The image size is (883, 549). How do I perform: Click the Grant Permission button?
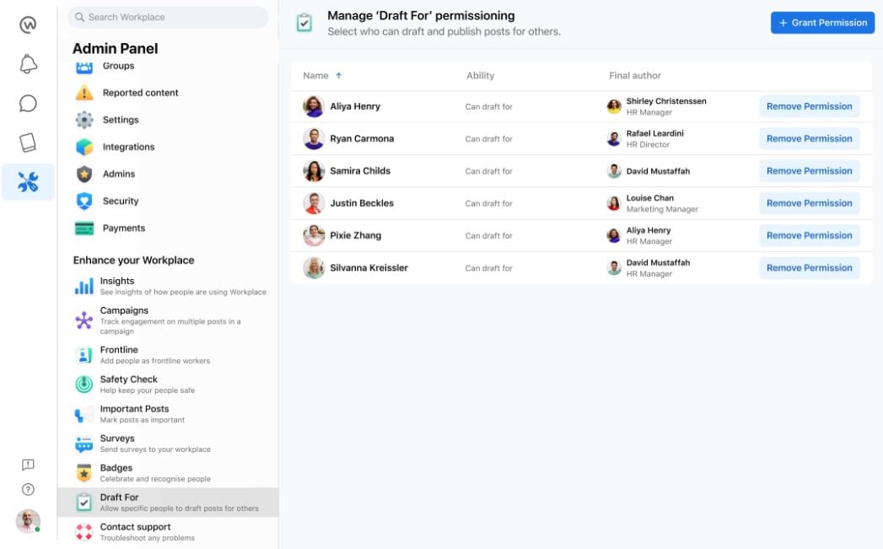click(821, 22)
